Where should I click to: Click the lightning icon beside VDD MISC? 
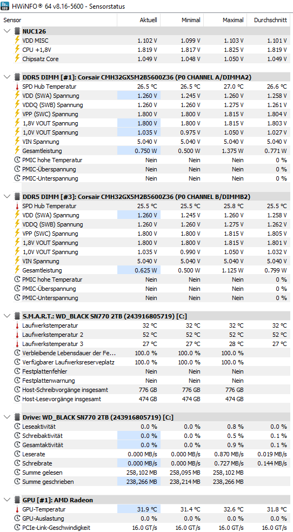coord(17,41)
